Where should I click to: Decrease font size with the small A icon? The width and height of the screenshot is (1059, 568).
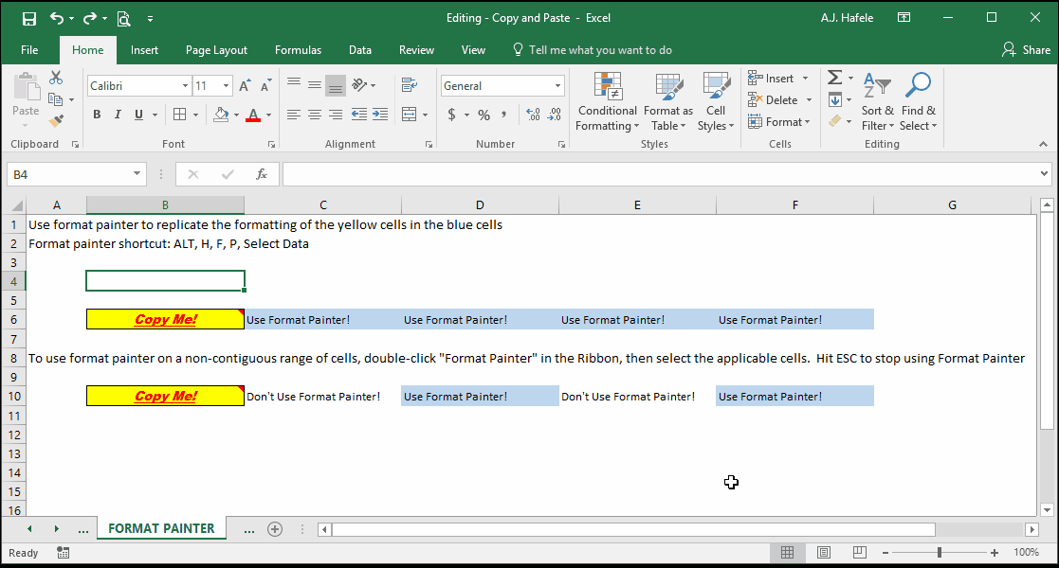pyautogui.click(x=266, y=85)
